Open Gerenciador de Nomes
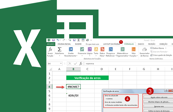173x112 pixels. (x=145, y=52)
